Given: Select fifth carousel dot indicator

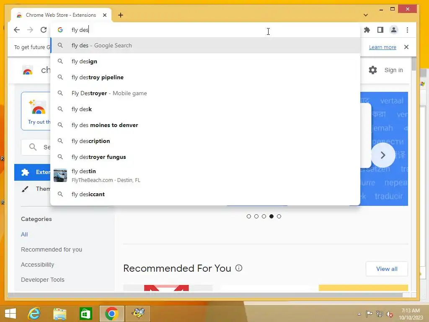Looking at the screenshot, I should [279, 216].
